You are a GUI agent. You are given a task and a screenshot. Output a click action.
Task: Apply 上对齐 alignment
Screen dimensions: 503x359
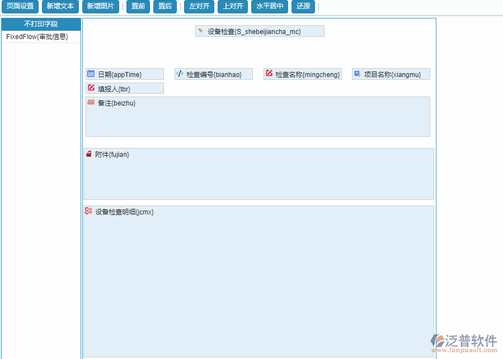coord(232,7)
